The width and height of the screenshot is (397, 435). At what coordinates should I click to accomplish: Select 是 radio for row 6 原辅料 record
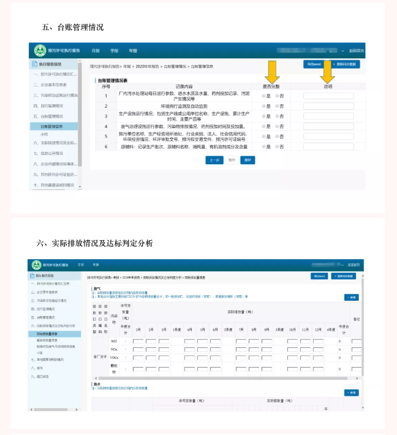tap(264, 147)
